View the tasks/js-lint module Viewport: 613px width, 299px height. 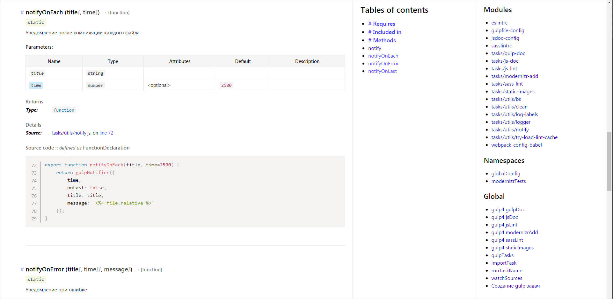[x=504, y=69]
